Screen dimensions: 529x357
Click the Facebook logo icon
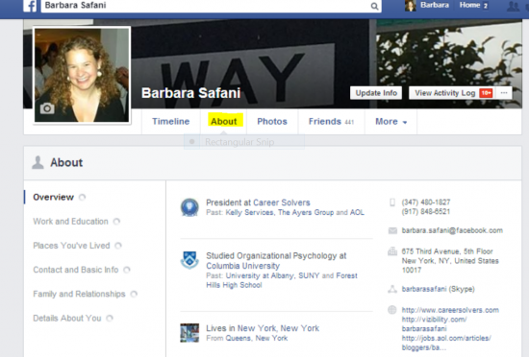[31, 6]
